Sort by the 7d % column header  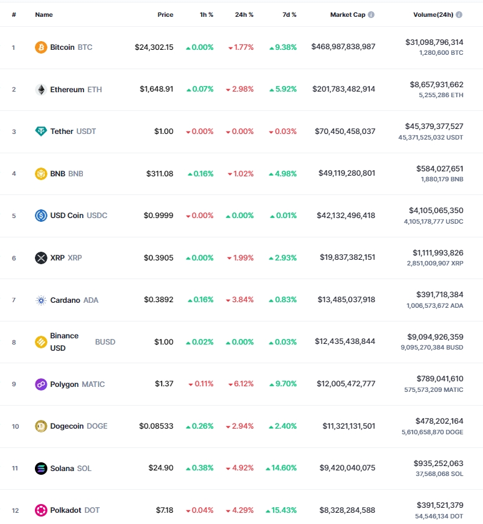click(x=289, y=15)
